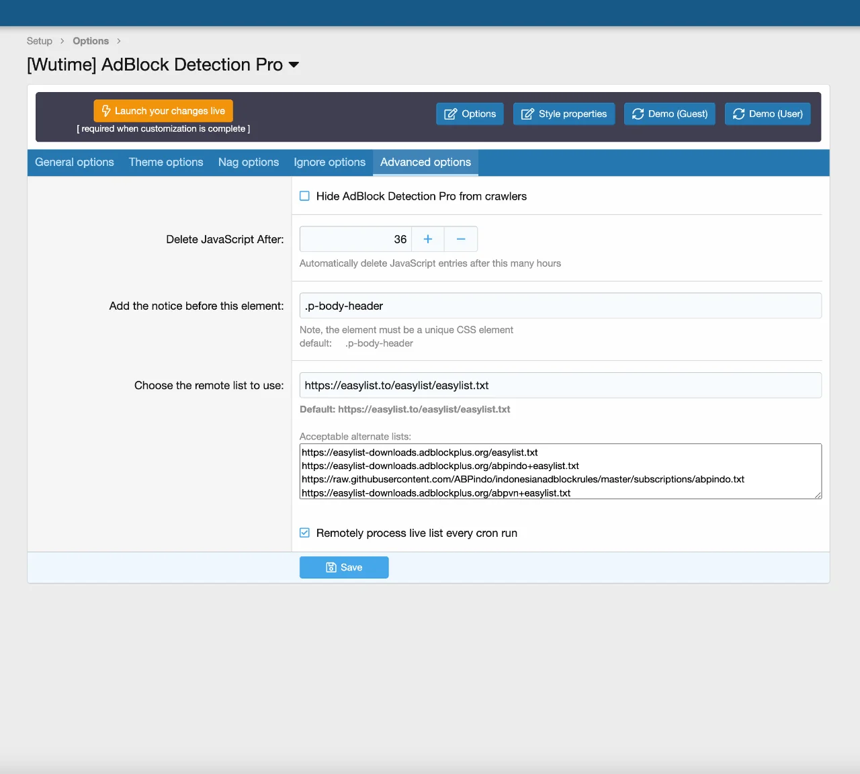
Task: Switch to the General options tab
Action: click(75, 163)
